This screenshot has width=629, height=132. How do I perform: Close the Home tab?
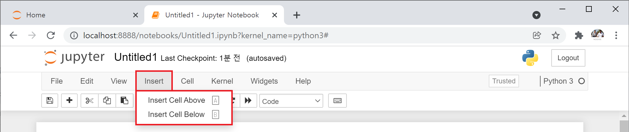pyautogui.click(x=136, y=15)
